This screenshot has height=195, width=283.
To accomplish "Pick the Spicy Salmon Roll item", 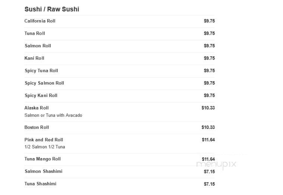I will pos(44,83).
